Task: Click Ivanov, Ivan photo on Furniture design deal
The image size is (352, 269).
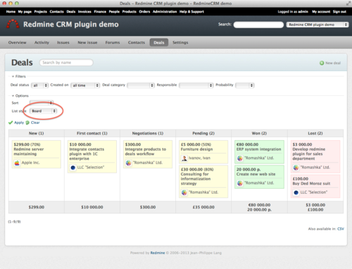Action: (x=184, y=158)
